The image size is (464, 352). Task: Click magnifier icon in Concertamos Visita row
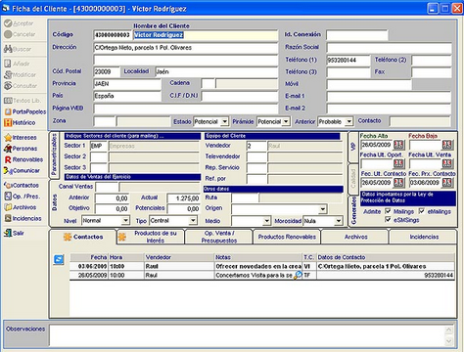(298, 275)
